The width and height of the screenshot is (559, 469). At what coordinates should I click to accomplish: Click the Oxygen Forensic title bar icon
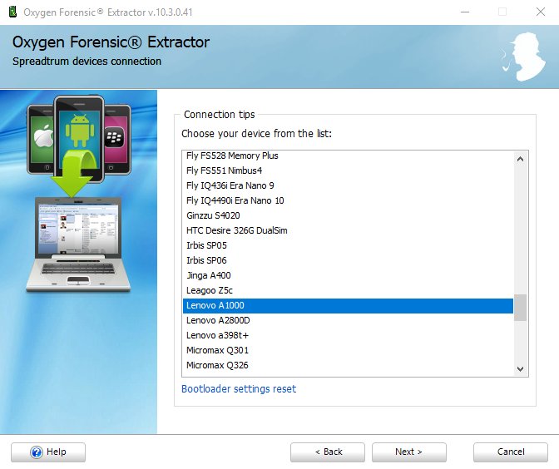12,12
